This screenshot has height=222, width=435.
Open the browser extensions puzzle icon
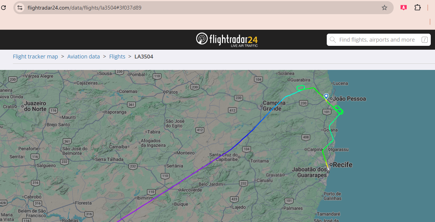(417, 8)
